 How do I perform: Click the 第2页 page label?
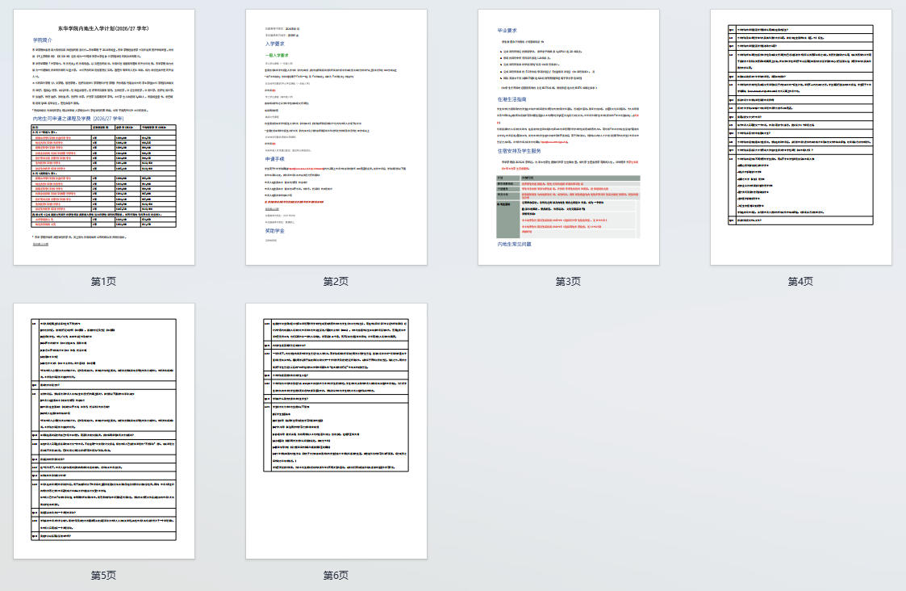click(336, 281)
